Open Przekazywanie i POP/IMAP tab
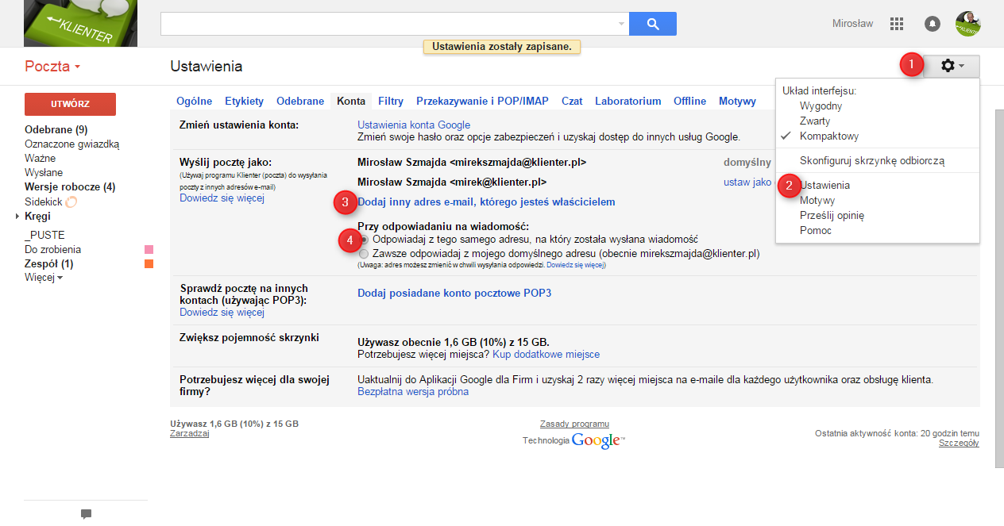The height and width of the screenshot is (526, 1004). [x=482, y=101]
